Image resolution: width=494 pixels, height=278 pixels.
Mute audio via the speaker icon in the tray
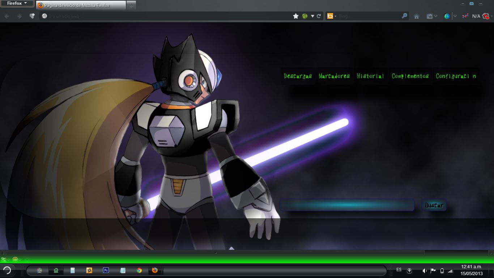[x=424, y=270]
